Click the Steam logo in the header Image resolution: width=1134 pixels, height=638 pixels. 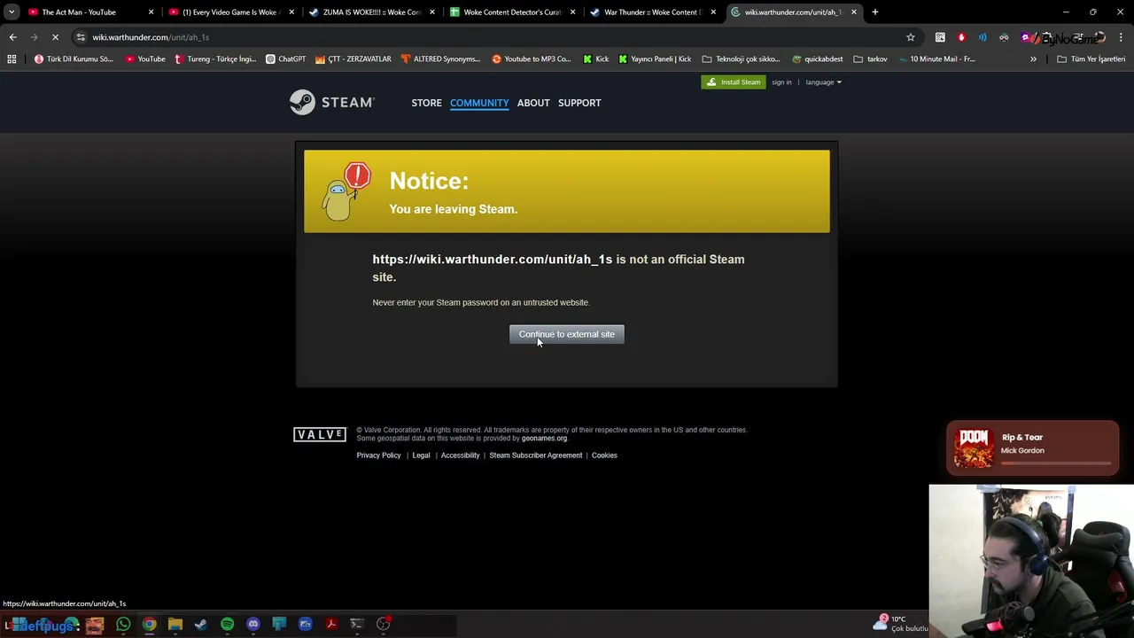332,102
